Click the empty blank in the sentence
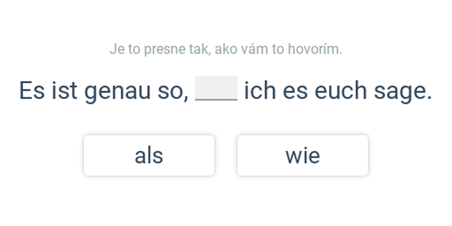The image size is (452, 226). tap(216, 89)
